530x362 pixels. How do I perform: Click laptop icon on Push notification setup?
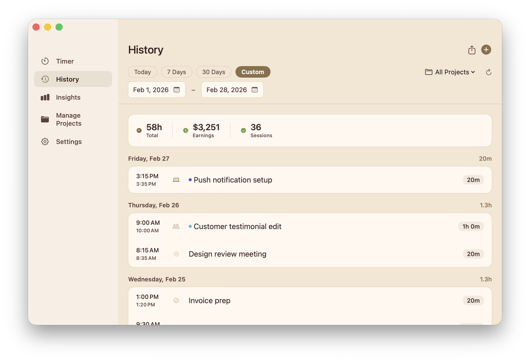[x=176, y=180]
